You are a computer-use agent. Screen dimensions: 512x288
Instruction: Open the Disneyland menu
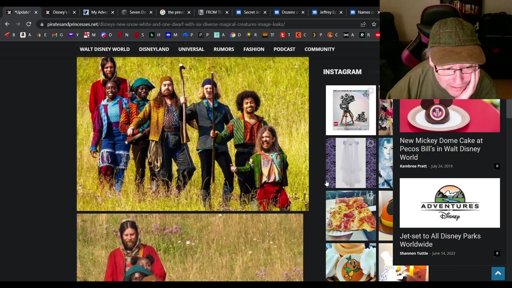pos(154,49)
